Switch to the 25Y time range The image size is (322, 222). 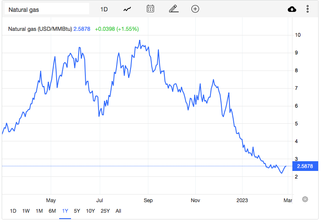(x=105, y=211)
